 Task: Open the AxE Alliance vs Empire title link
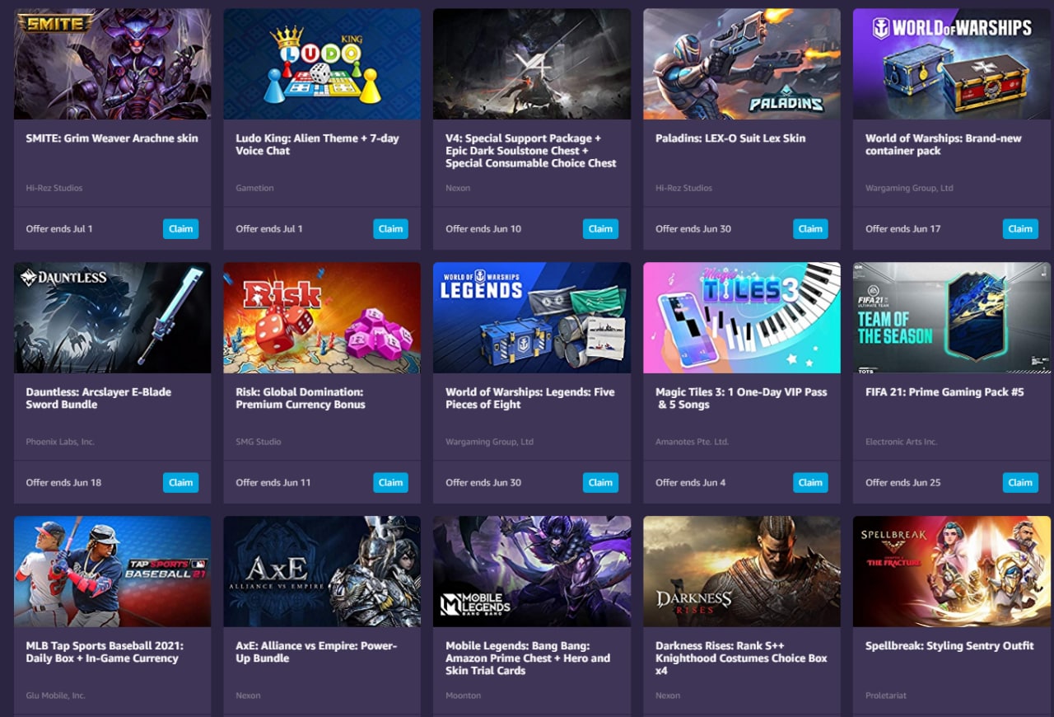[316, 652]
